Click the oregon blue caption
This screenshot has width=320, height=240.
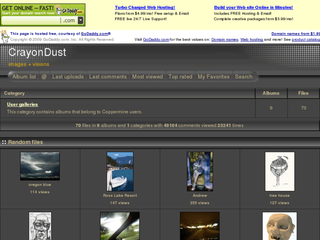pos(40,185)
